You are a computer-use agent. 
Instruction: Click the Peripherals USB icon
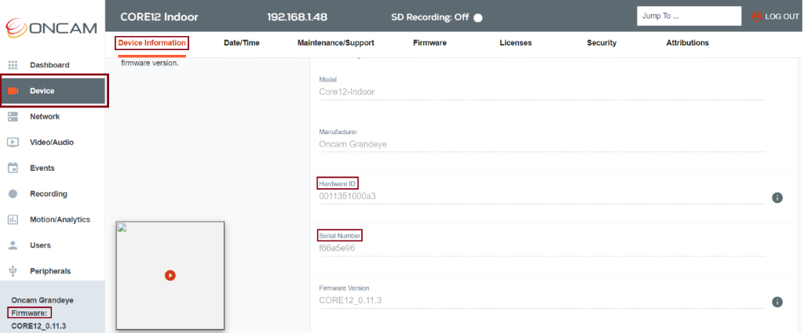point(13,271)
